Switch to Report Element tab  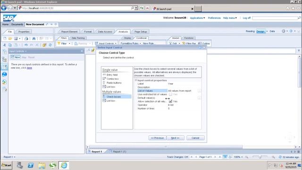click(69, 32)
